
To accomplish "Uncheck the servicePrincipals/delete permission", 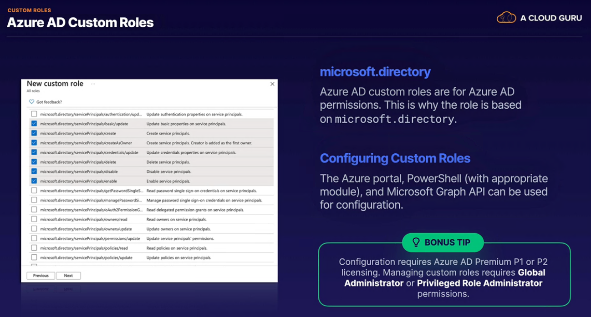I will 34,162.
